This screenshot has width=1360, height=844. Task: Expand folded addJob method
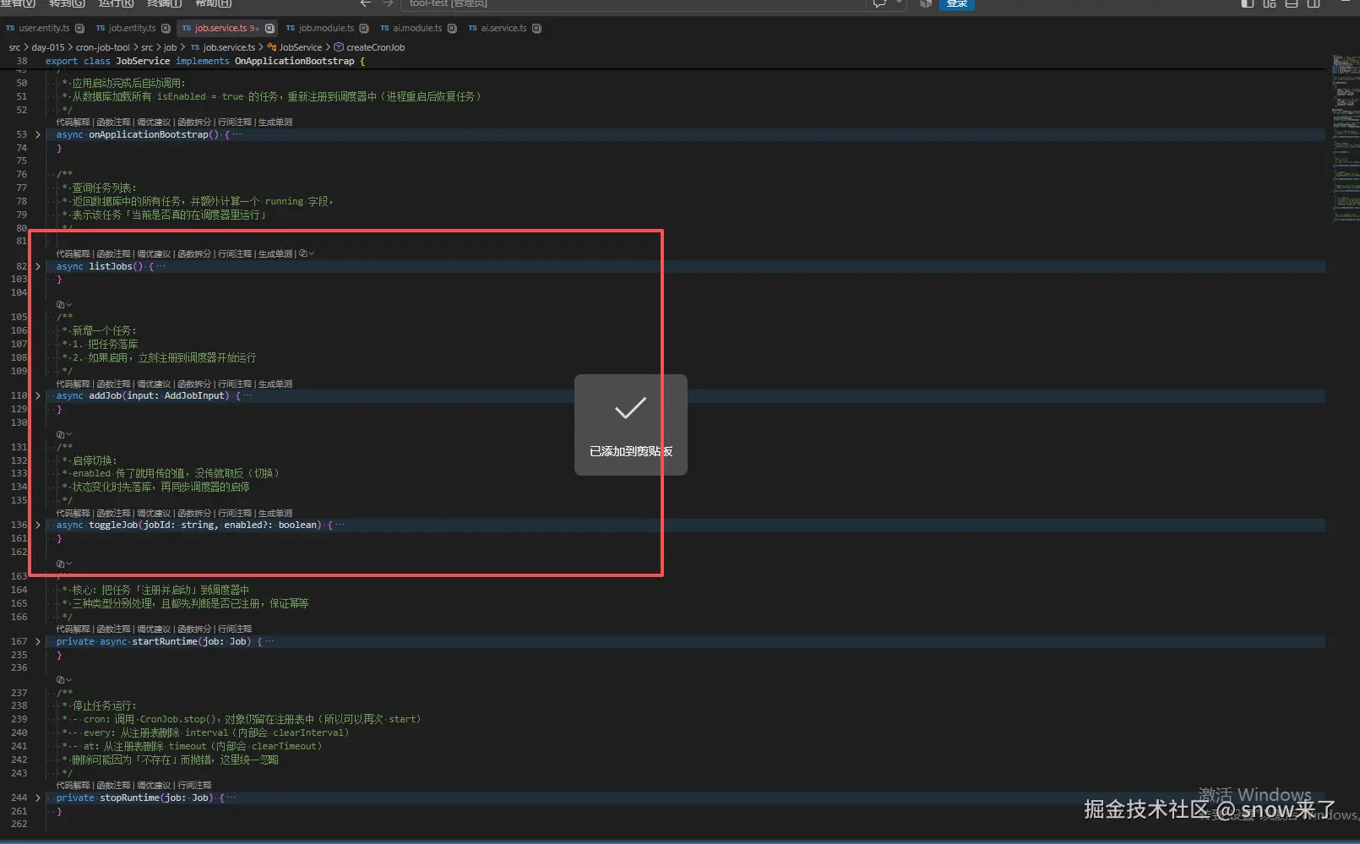(38, 395)
